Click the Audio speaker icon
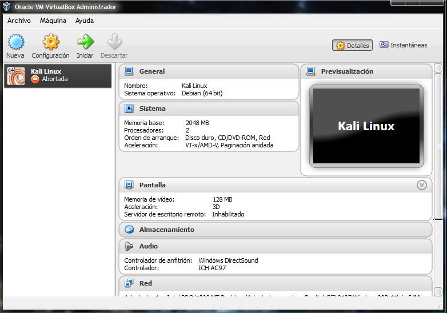 tap(129, 246)
